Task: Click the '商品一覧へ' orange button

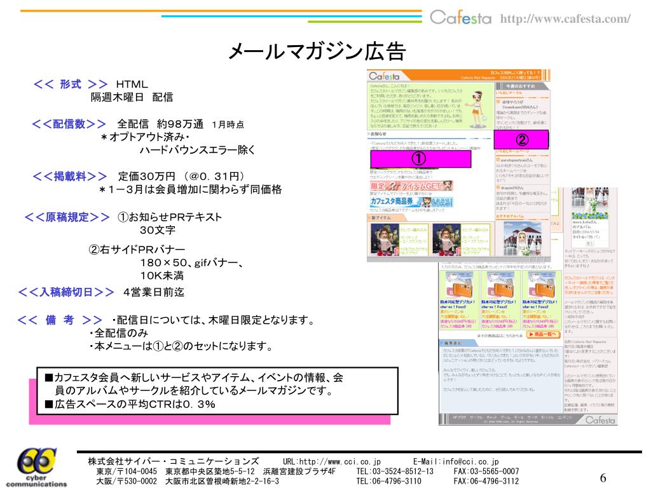Action: (544, 334)
